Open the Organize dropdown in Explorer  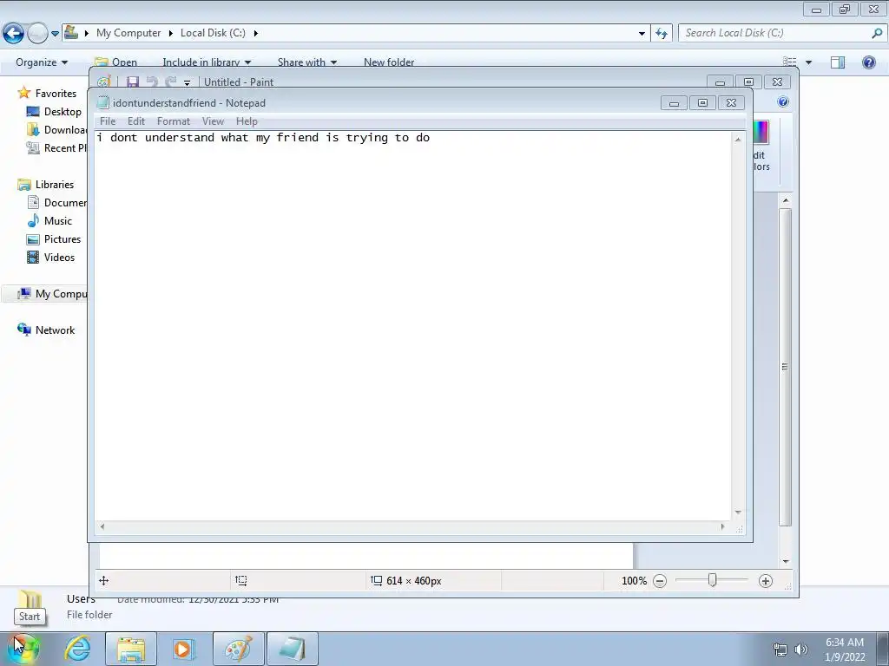[42, 62]
